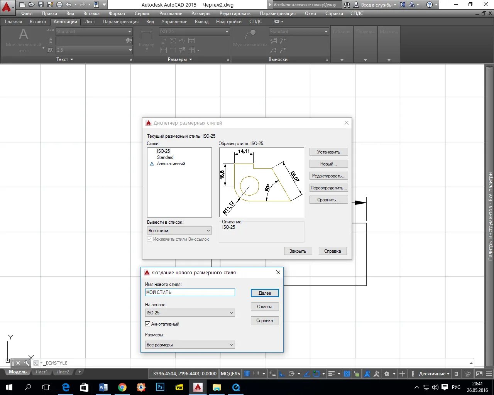This screenshot has width=494, height=395.
Task: Click the Отмена button
Action: 265,307
